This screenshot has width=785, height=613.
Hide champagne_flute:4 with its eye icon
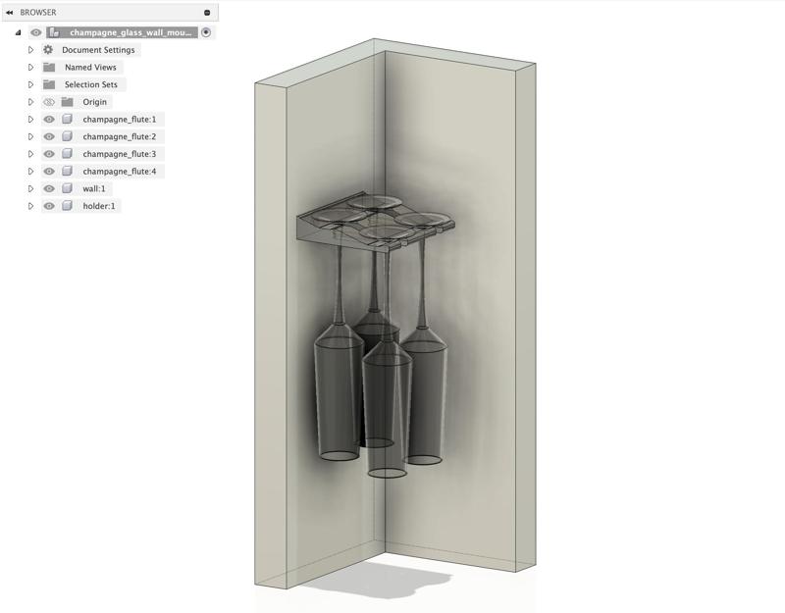pos(48,171)
